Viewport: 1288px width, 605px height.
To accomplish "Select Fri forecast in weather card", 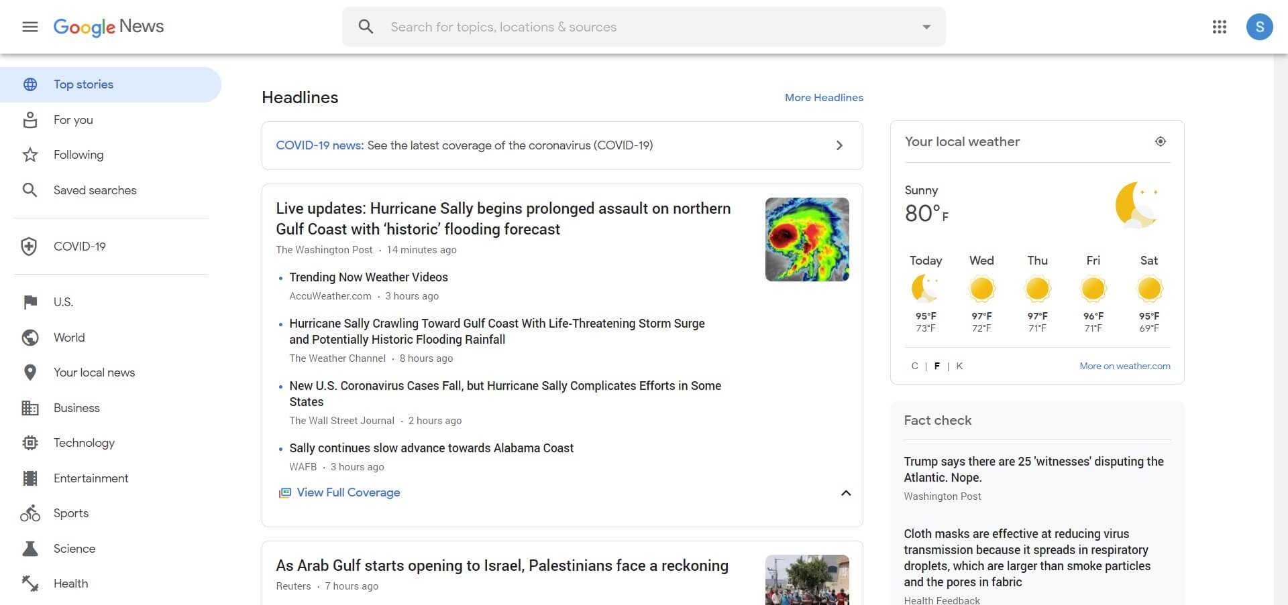I will pyautogui.click(x=1093, y=293).
